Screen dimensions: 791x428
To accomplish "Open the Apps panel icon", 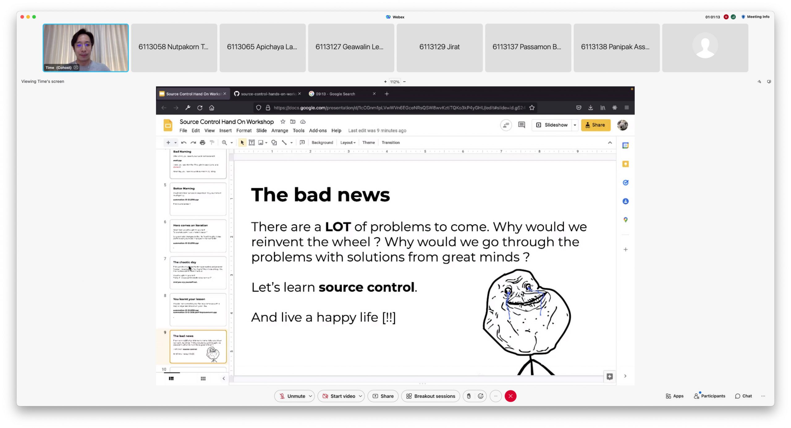I will click(x=675, y=396).
